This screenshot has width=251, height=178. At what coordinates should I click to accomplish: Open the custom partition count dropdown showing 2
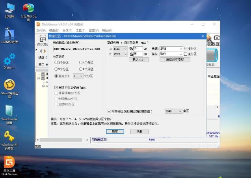point(78,76)
